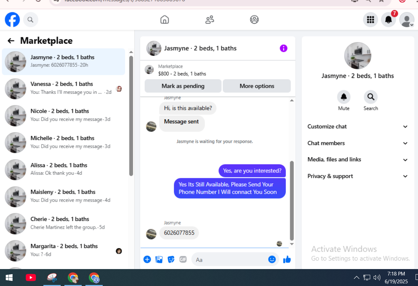Click the phone number message 6026077855
The width and height of the screenshot is (418, 286).
point(179,233)
